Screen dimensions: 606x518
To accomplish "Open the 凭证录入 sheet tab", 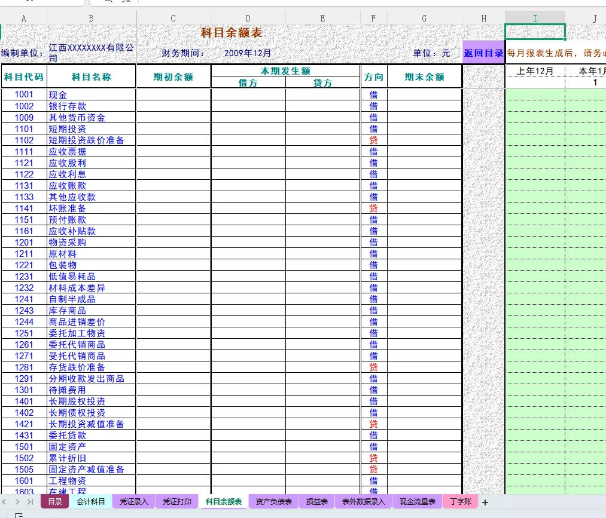I will 134,501.
